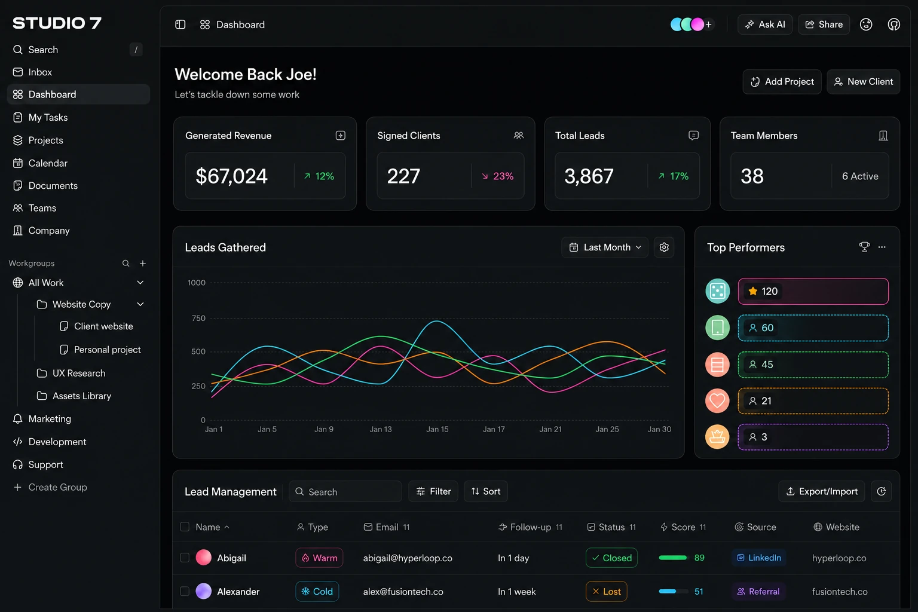
Task: Click the Lead Management search field
Action: 345,491
